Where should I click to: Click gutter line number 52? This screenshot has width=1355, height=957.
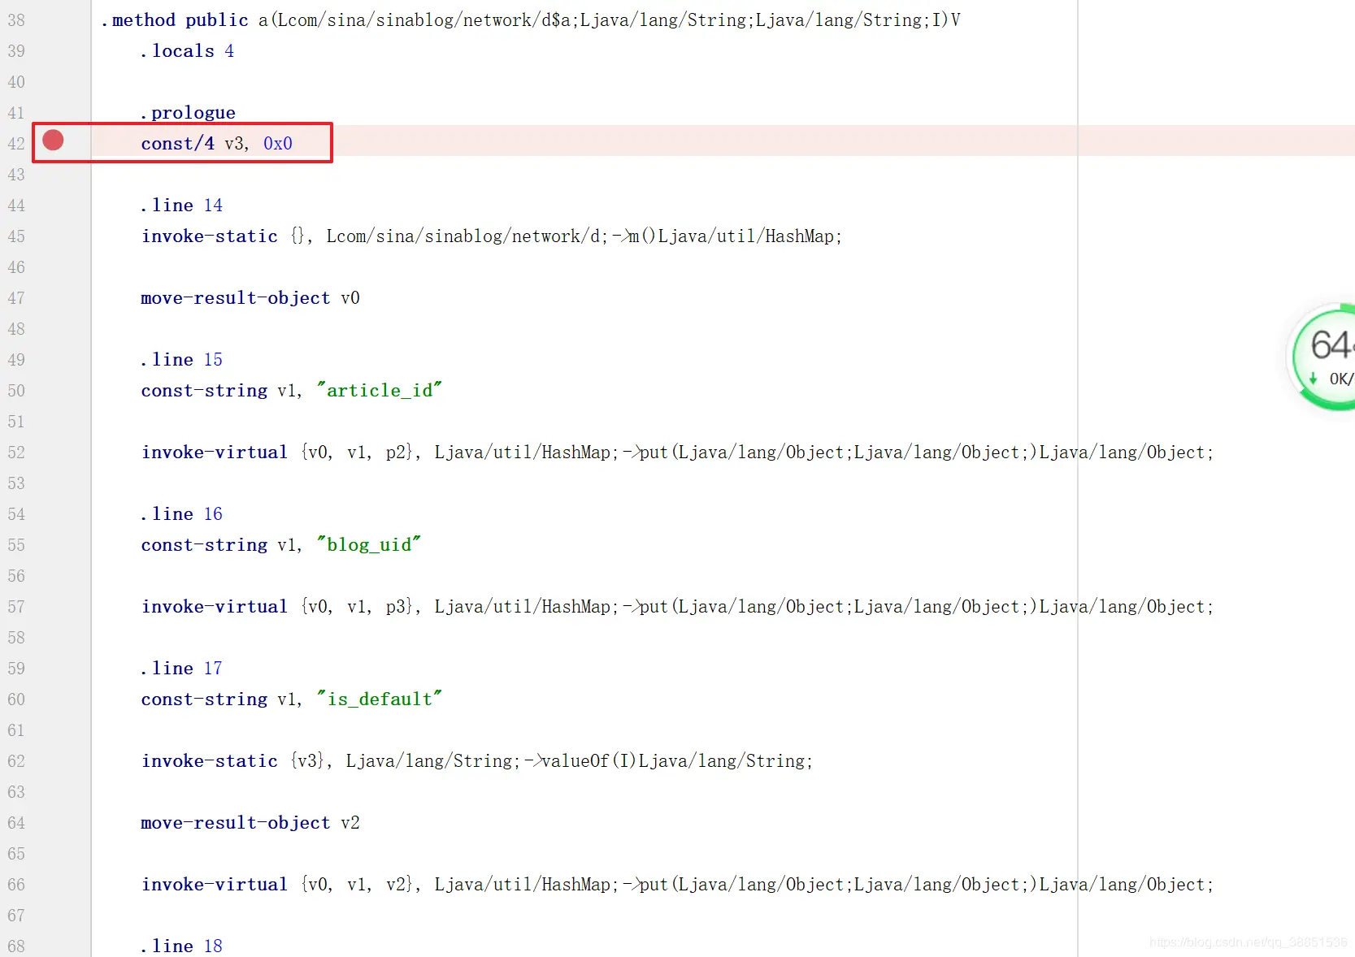(16, 453)
